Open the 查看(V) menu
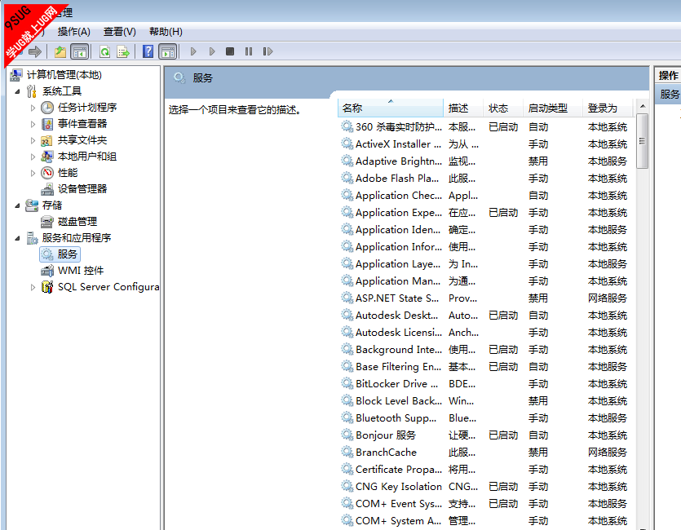The image size is (681, 530). click(119, 32)
